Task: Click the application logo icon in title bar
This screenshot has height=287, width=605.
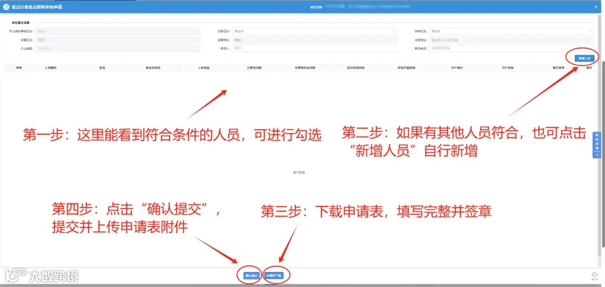Action: [6, 7]
